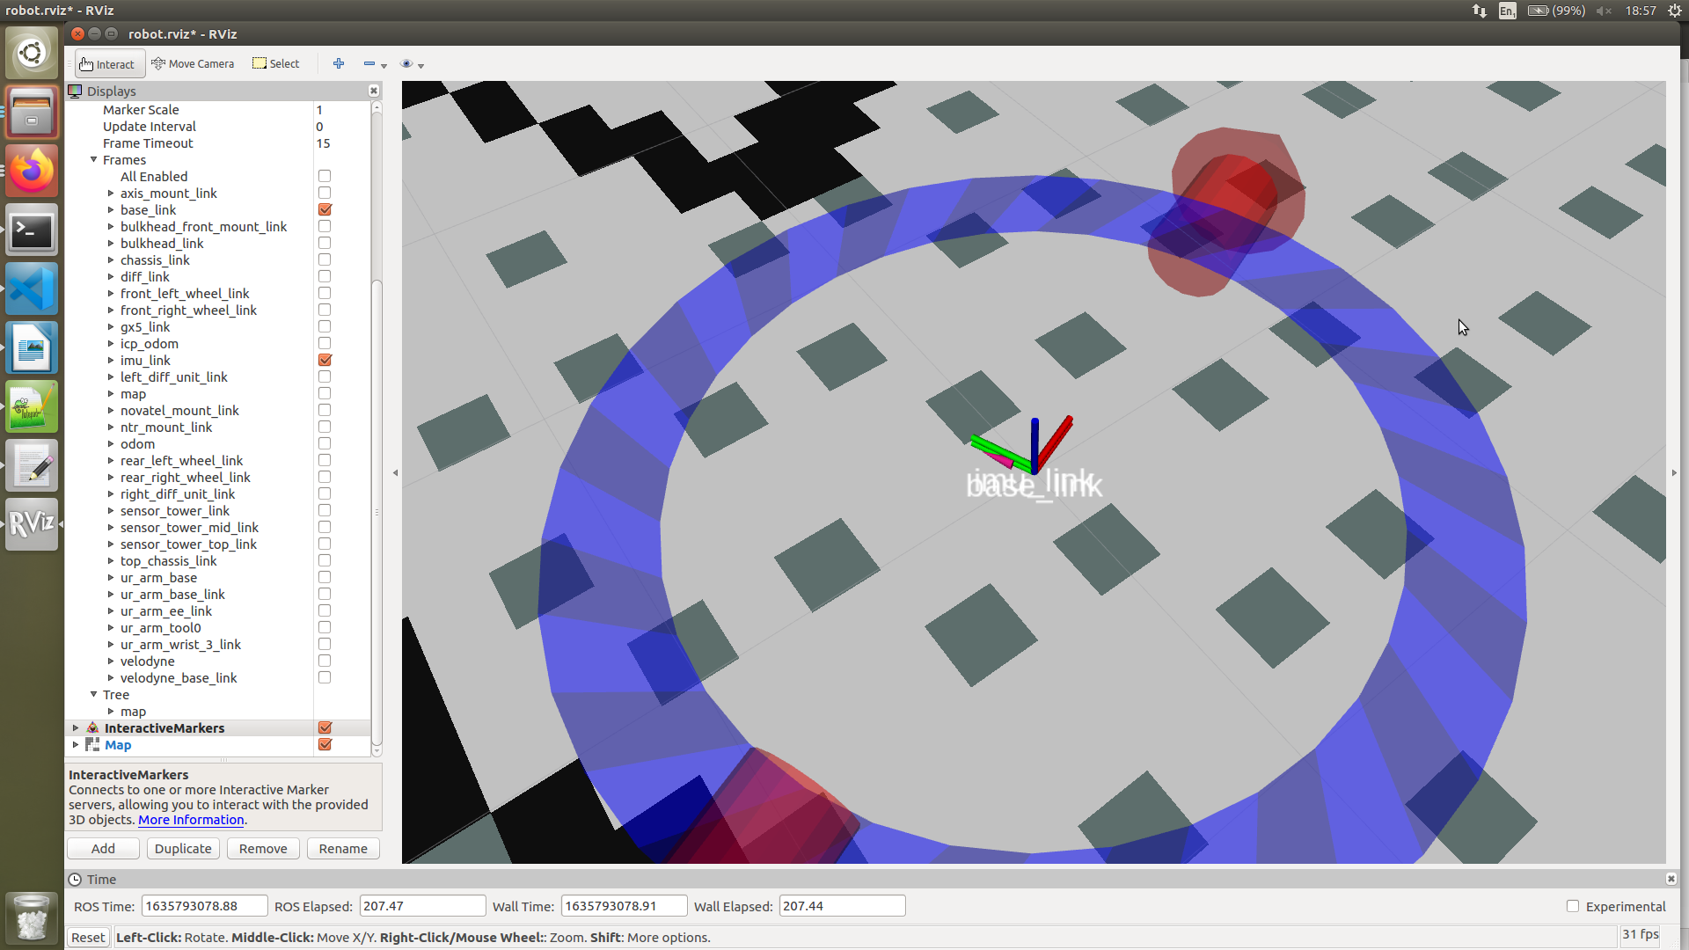Open the Terminal from the dock
Screen dimensions: 1689x950
click(x=32, y=230)
